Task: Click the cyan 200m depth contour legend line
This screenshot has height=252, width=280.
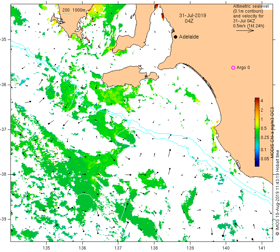Action: [67, 14]
